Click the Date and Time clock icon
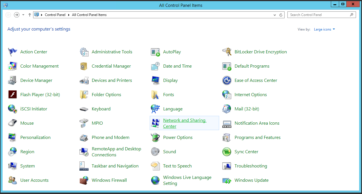The image size is (362, 194). [x=155, y=66]
